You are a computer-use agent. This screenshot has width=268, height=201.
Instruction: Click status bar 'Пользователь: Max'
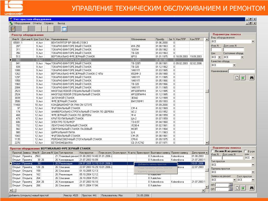[112, 195]
